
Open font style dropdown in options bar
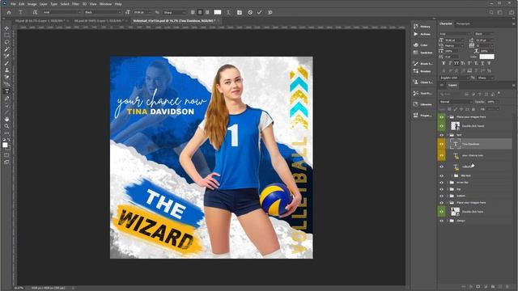click(x=103, y=12)
